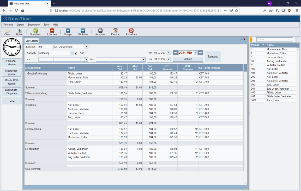The image size is (301, 191).
Task: Go to next record with Nächster
Action: click(83, 31)
